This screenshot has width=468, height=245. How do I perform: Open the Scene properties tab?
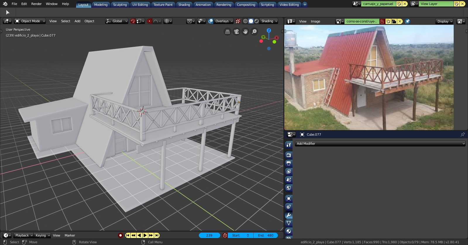tap(289, 180)
